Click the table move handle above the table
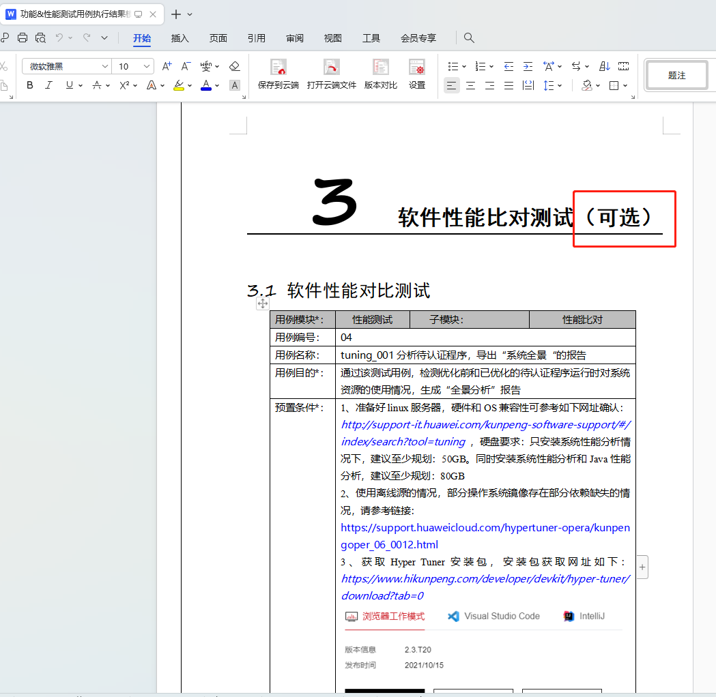Screen dimensions: 716x697 click(x=263, y=303)
